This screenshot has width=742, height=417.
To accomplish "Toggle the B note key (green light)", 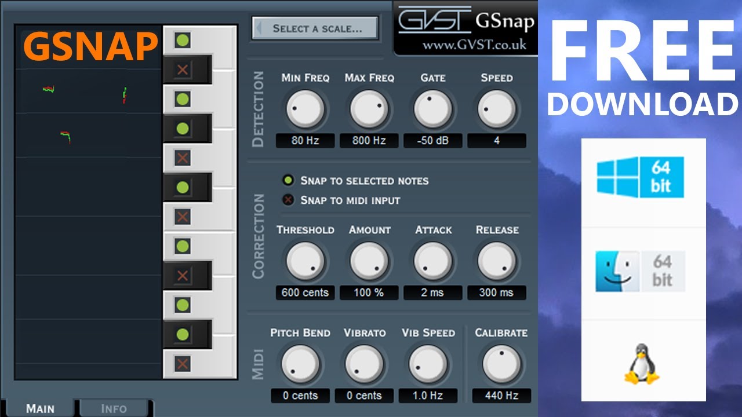I will (183, 41).
